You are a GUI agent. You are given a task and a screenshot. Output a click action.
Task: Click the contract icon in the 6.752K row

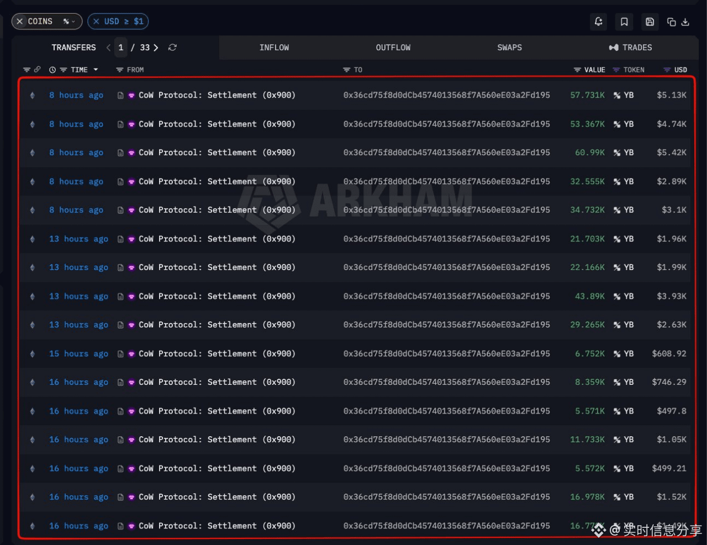(120, 354)
